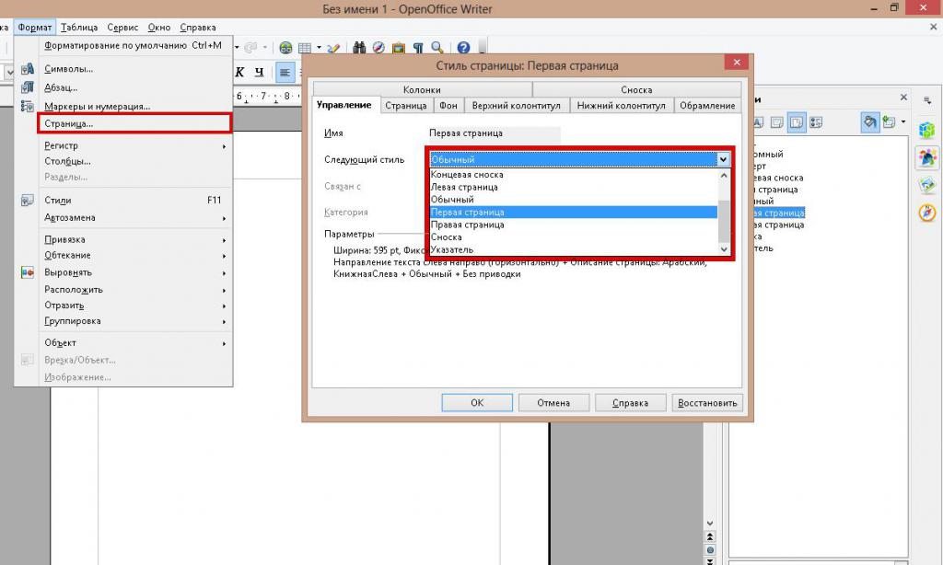
Task: Click the Zoom magnifier icon
Action: [x=437, y=48]
